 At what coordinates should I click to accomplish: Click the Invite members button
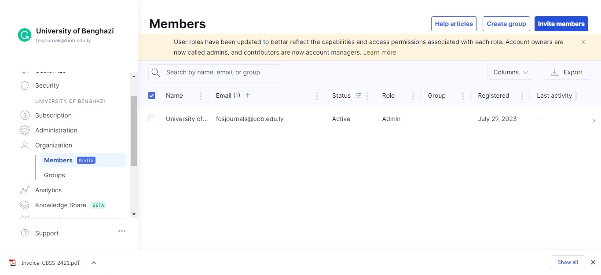(x=561, y=24)
